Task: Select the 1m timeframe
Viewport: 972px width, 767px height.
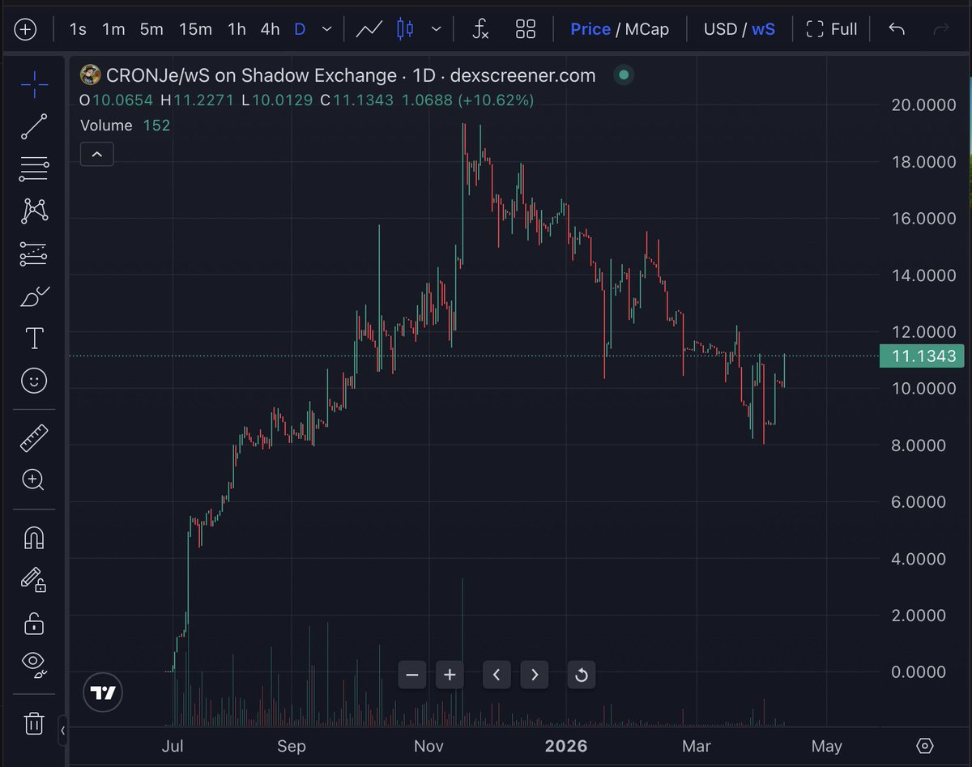Action: click(x=113, y=29)
